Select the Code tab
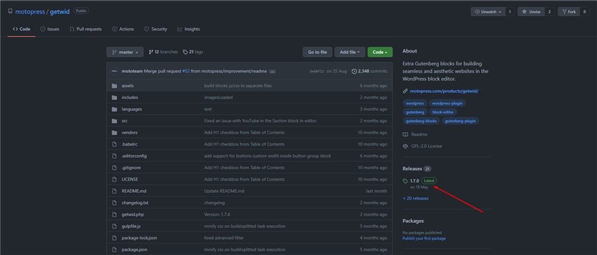Viewport: 597px width, 255px height. [x=21, y=29]
